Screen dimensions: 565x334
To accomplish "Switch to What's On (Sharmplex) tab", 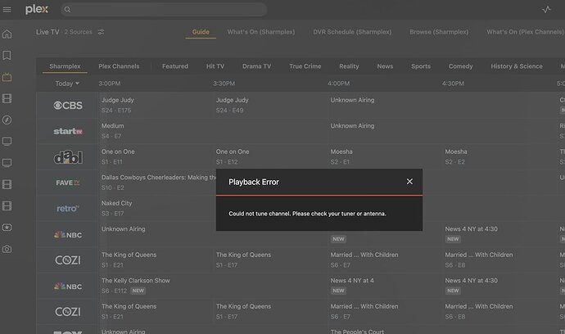I will coord(261,32).
